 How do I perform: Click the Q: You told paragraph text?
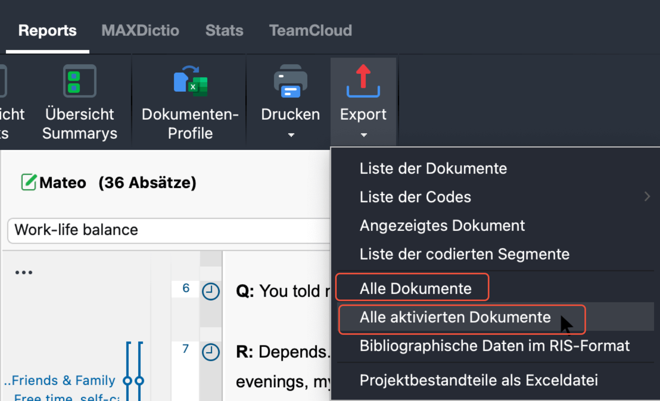283,291
